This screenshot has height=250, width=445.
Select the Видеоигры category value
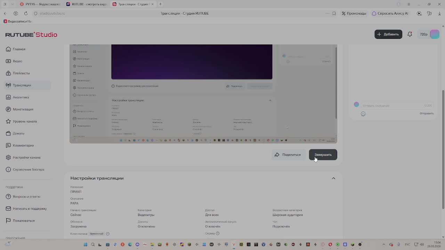(146, 215)
